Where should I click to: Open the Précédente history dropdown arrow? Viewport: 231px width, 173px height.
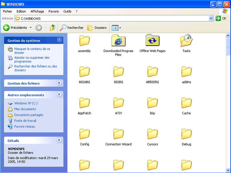tap(30, 28)
